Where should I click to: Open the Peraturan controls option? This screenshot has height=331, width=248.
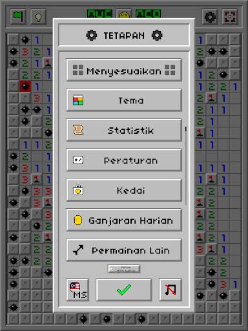(x=124, y=160)
